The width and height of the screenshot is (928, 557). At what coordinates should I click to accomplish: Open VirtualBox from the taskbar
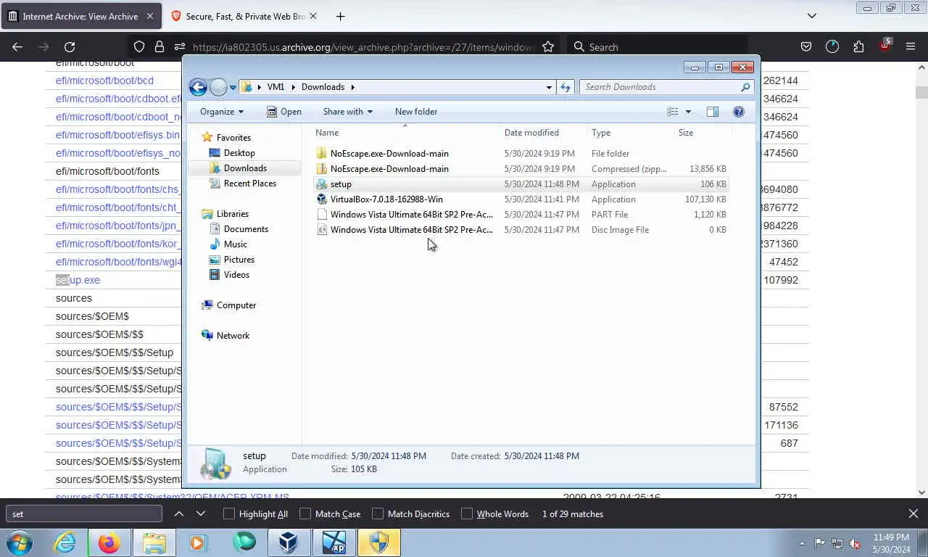289,542
